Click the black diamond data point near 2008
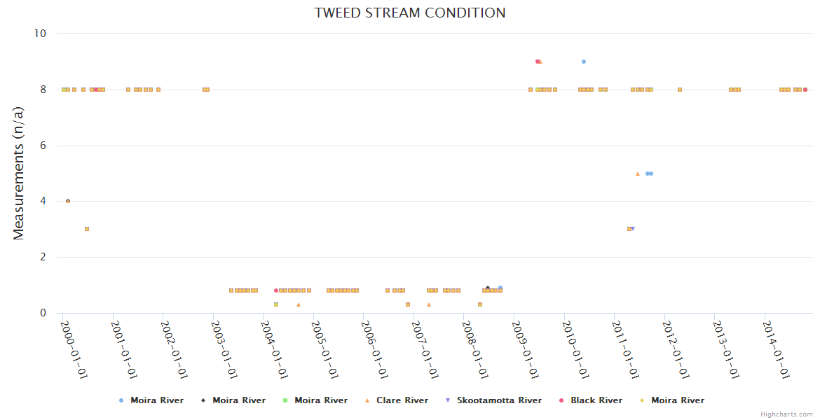Viewport: 820px width, 420px height. (488, 288)
